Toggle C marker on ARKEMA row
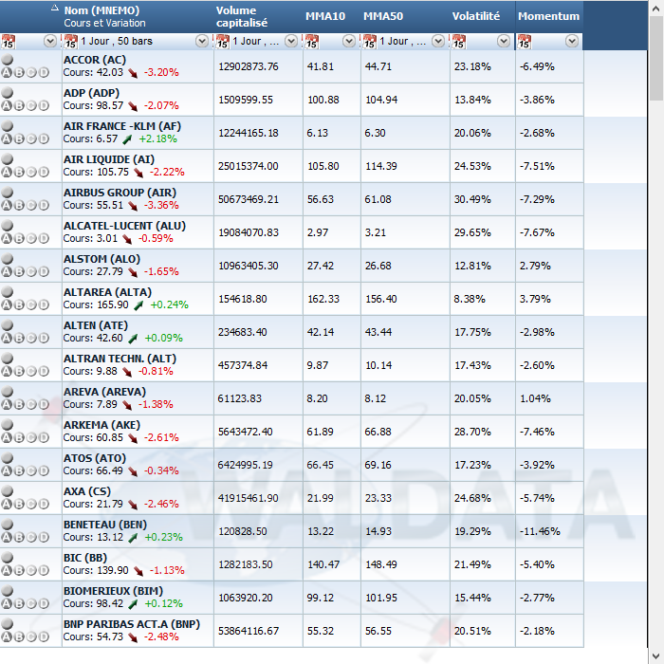This screenshot has height=664, width=664. [x=31, y=437]
